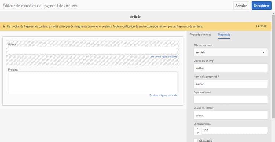This screenshot has width=275, height=142.
Task: Open the Afficher comme textfield dropdown
Action: 231,52
